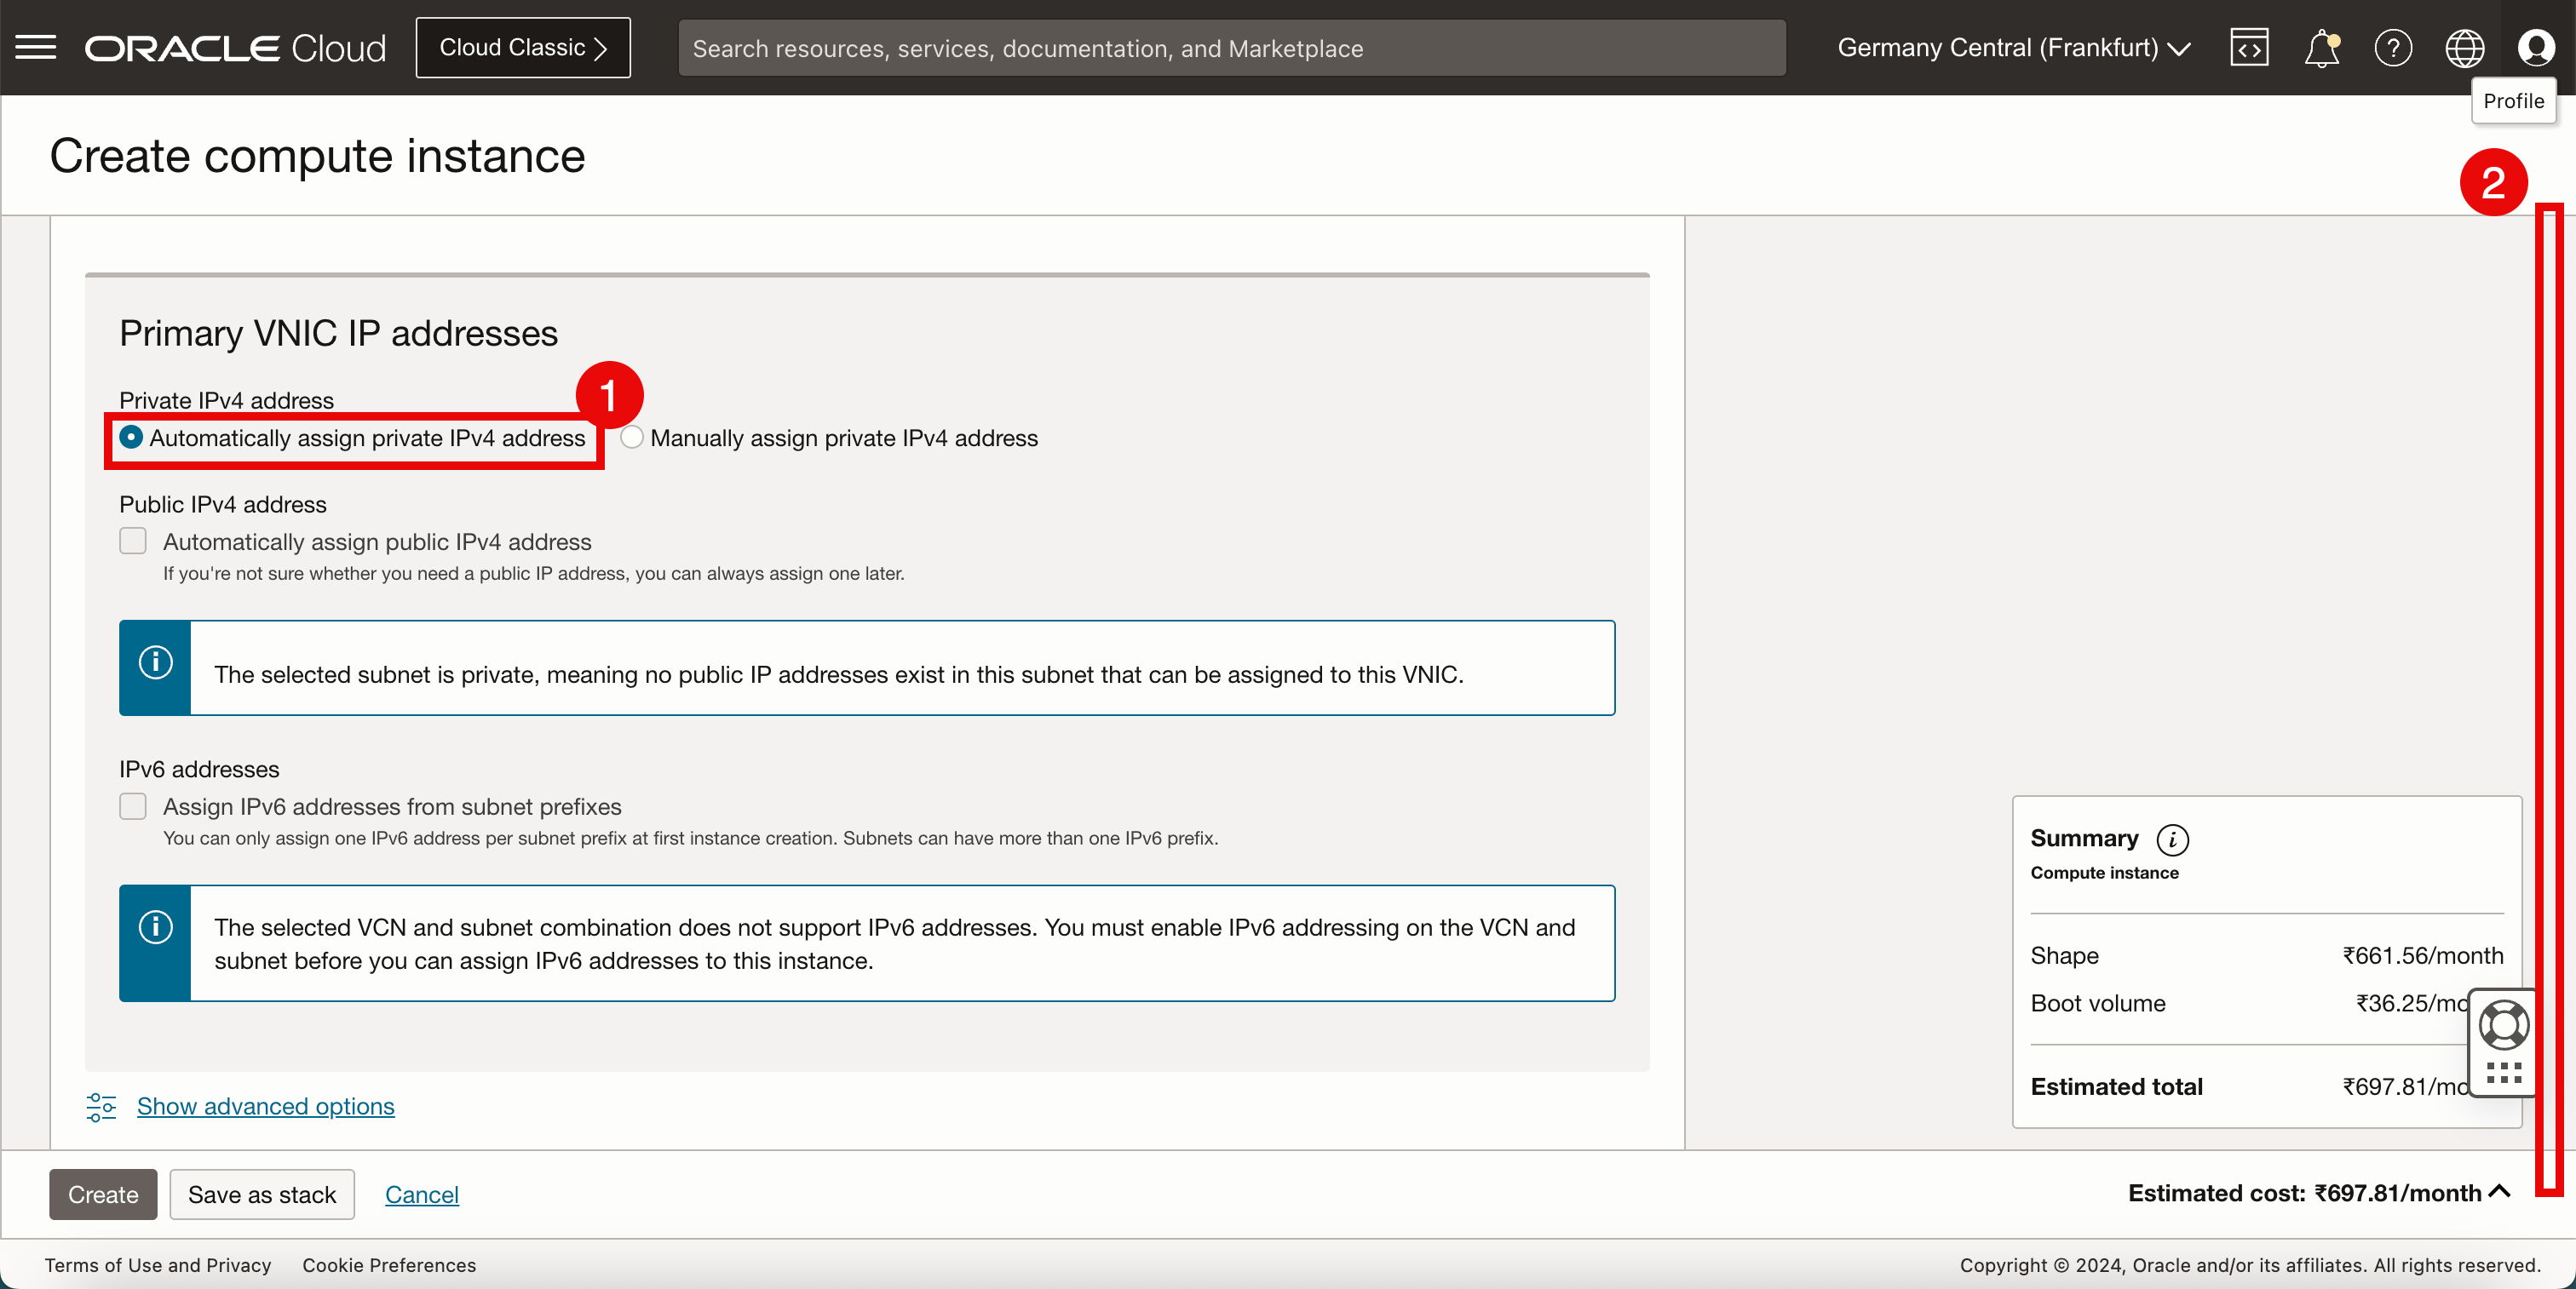Click the Cancel link
Image resolution: width=2576 pixels, height=1289 pixels.
tap(421, 1194)
